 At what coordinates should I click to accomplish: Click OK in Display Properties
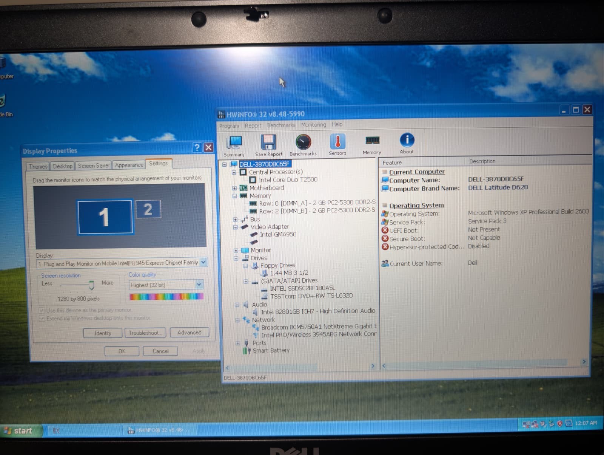click(122, 351)
